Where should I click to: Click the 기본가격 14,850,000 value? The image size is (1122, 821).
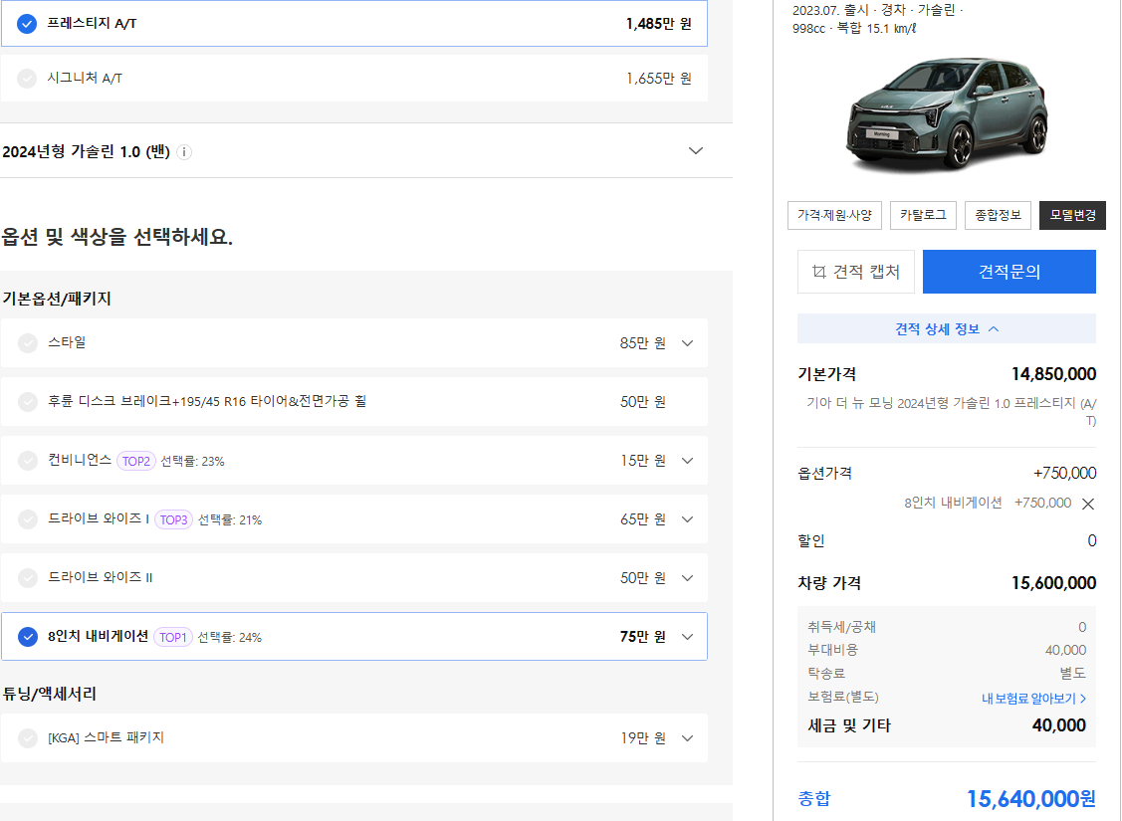[x=1053, y=374]
